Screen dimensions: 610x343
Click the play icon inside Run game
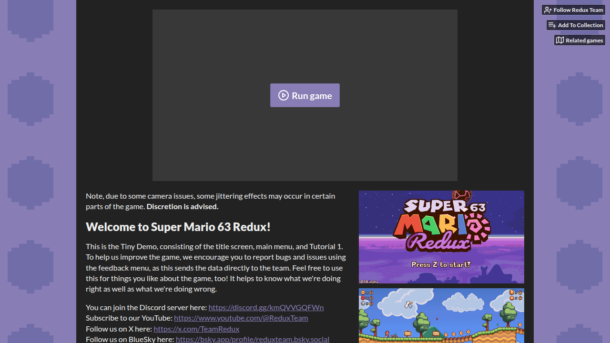tap(284, 95)
